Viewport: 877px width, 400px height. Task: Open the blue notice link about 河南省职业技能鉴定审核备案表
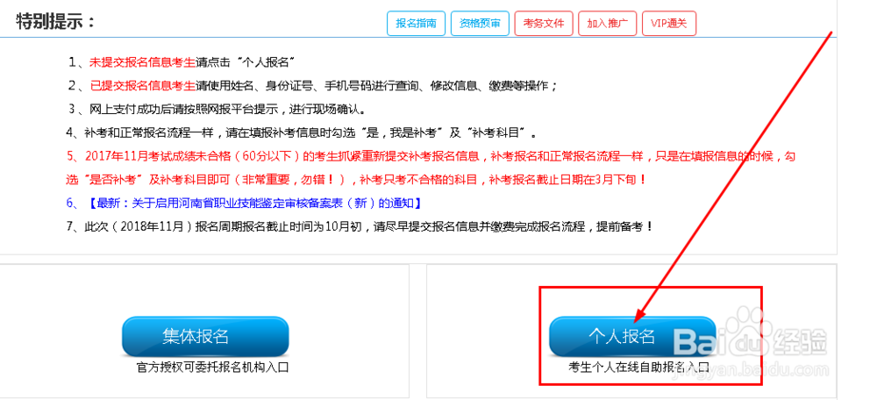pyautogui.click(x=253, y=203)
